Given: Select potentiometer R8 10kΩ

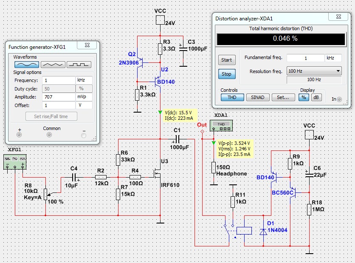Looking at the screenshot, I should (45, 194).
